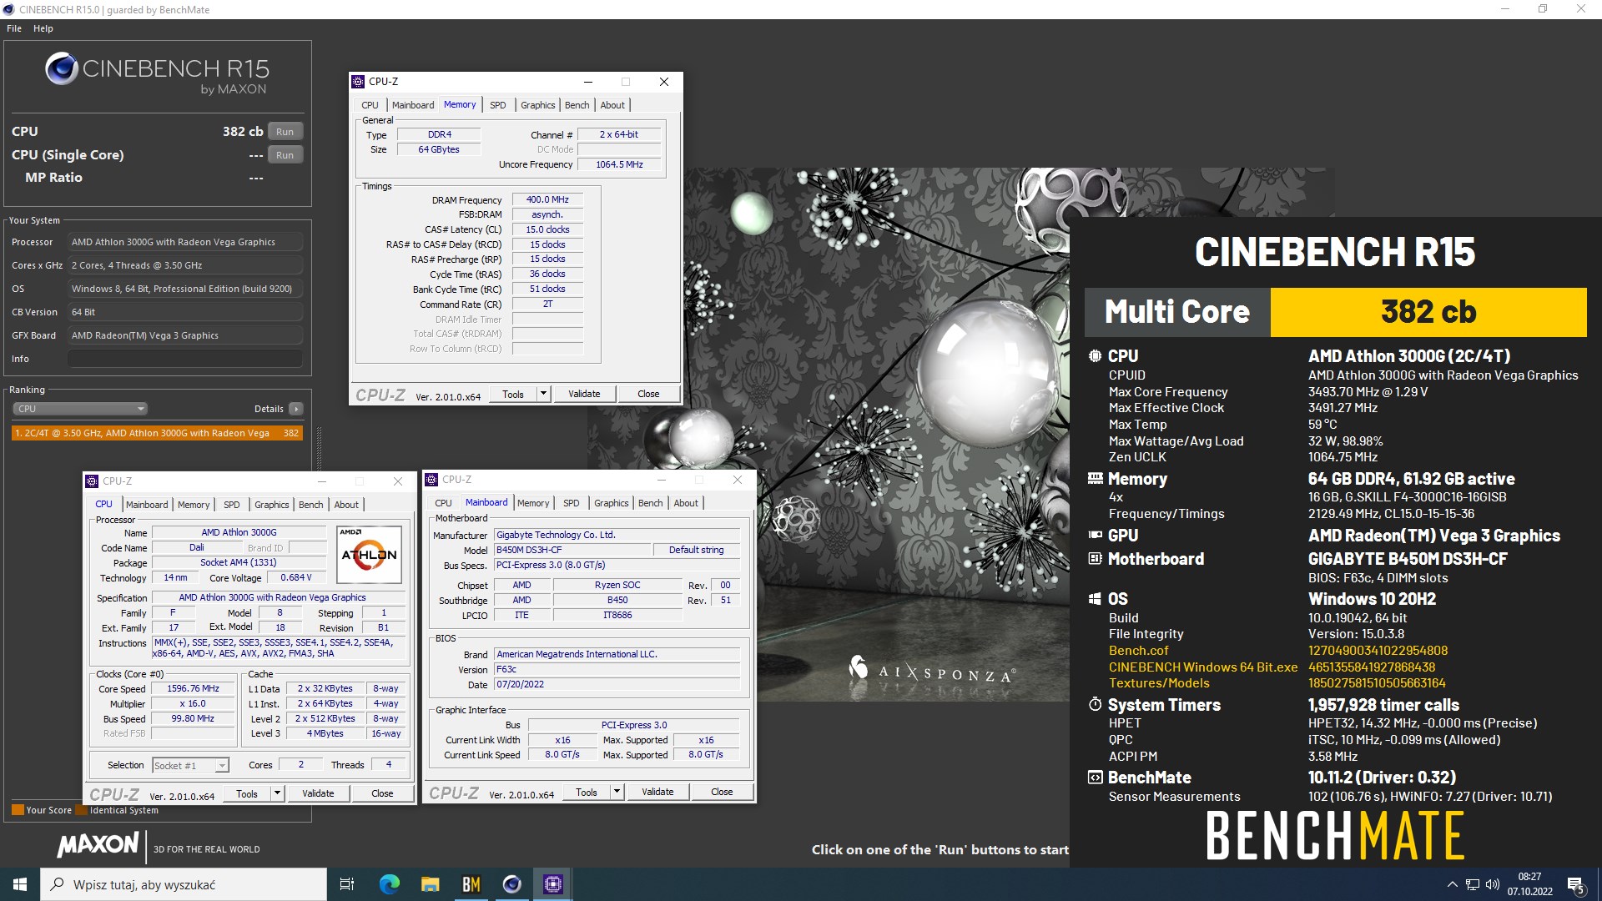
Task: Click the search magnifier in taskbar
Action: 57,884
